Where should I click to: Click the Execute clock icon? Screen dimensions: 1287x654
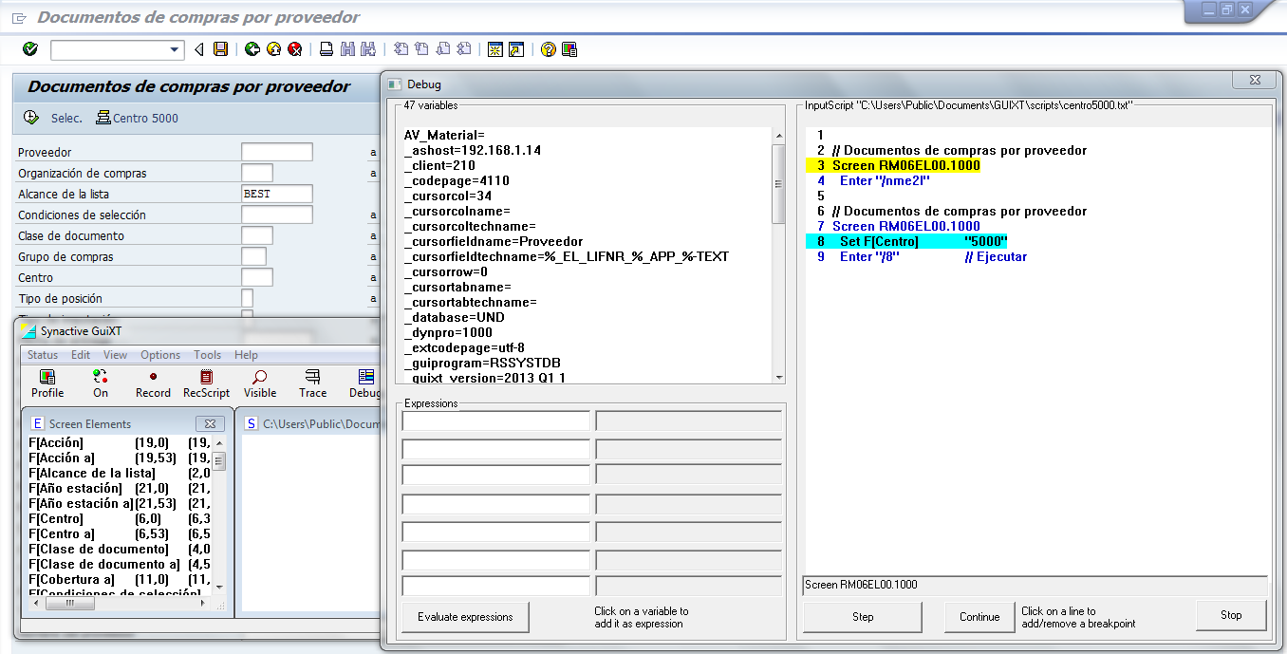pos(31,118)
